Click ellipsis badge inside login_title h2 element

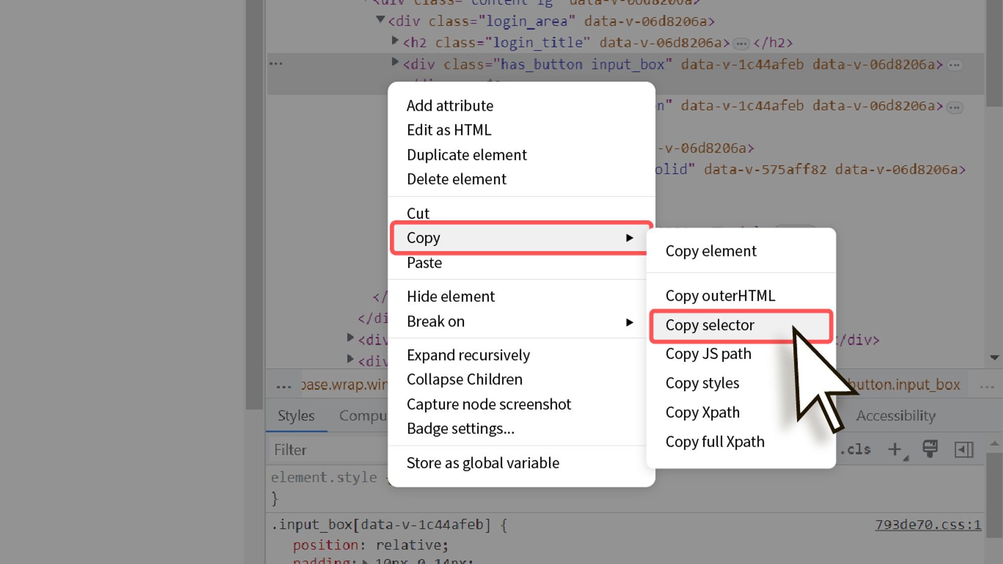[741, 44]
